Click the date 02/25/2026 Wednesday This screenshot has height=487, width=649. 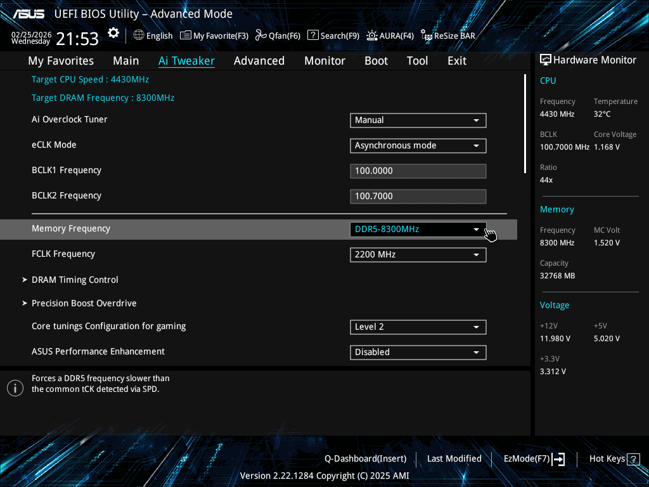pos(31,37)
